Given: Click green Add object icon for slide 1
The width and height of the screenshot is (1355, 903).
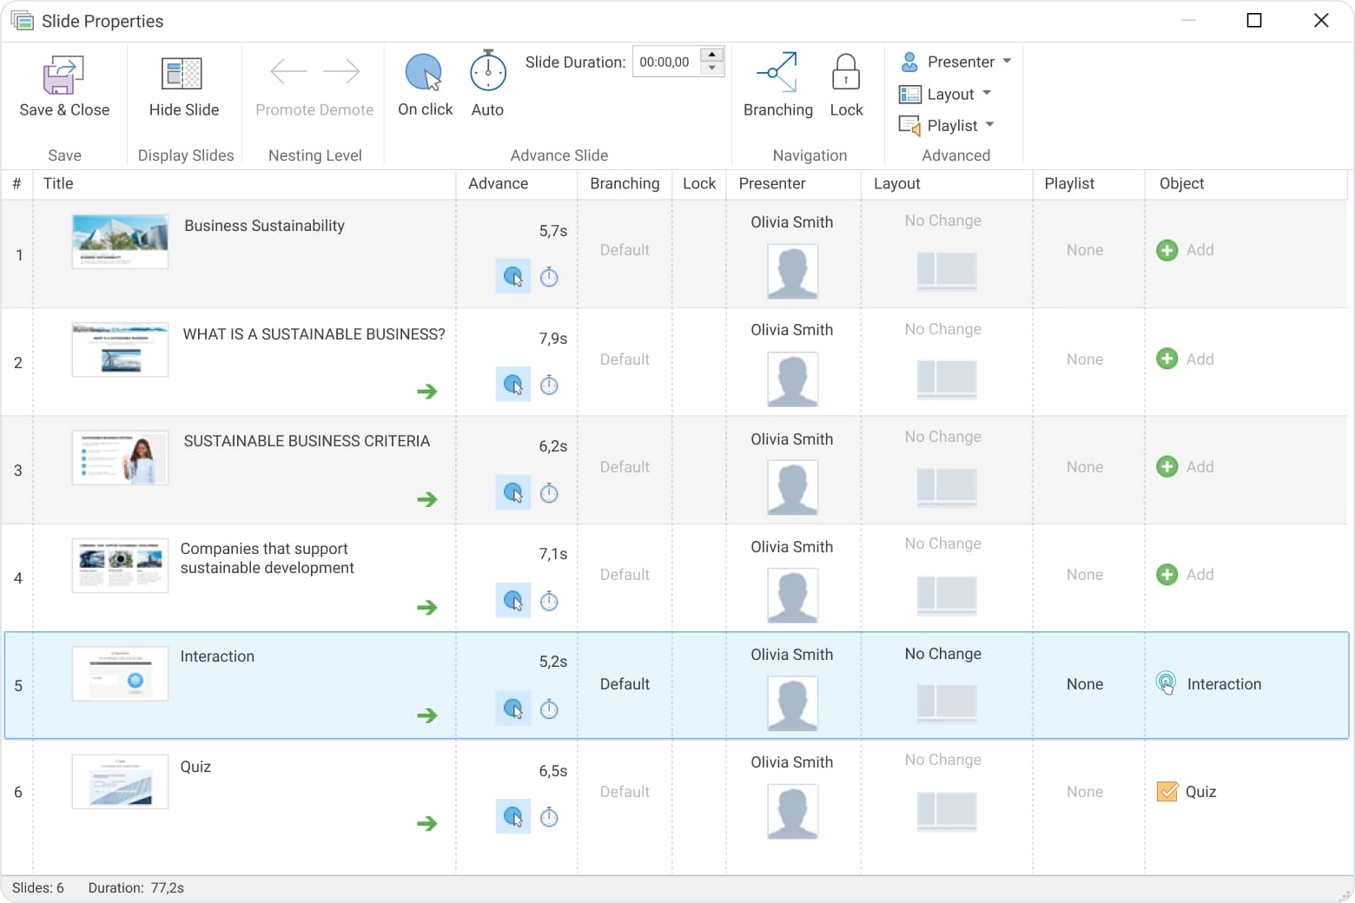Looking at the screenshot, I should [1167, 250].
